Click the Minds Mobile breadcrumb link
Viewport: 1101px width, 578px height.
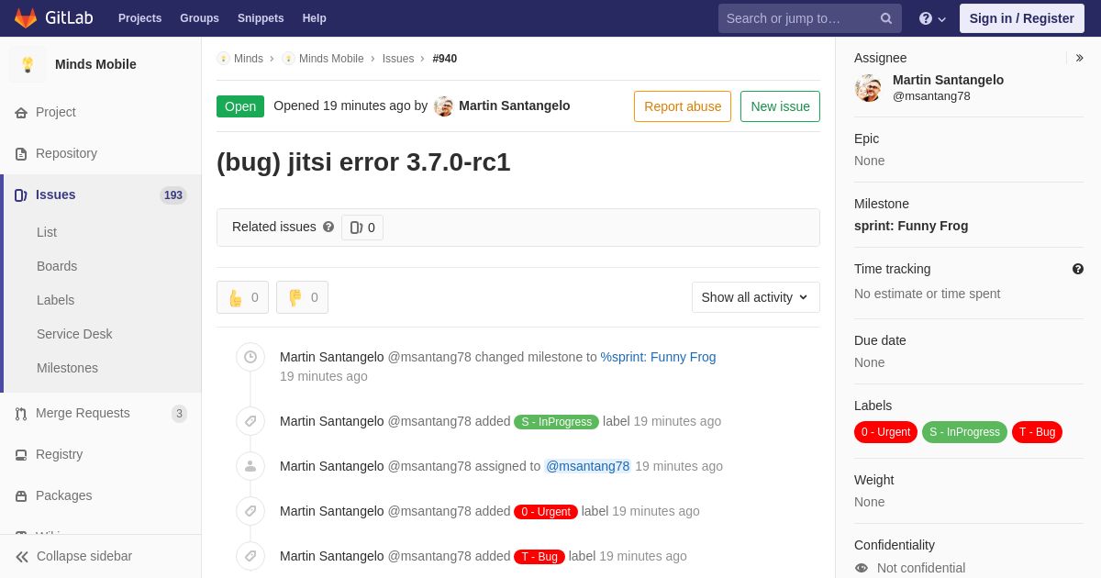331,59
